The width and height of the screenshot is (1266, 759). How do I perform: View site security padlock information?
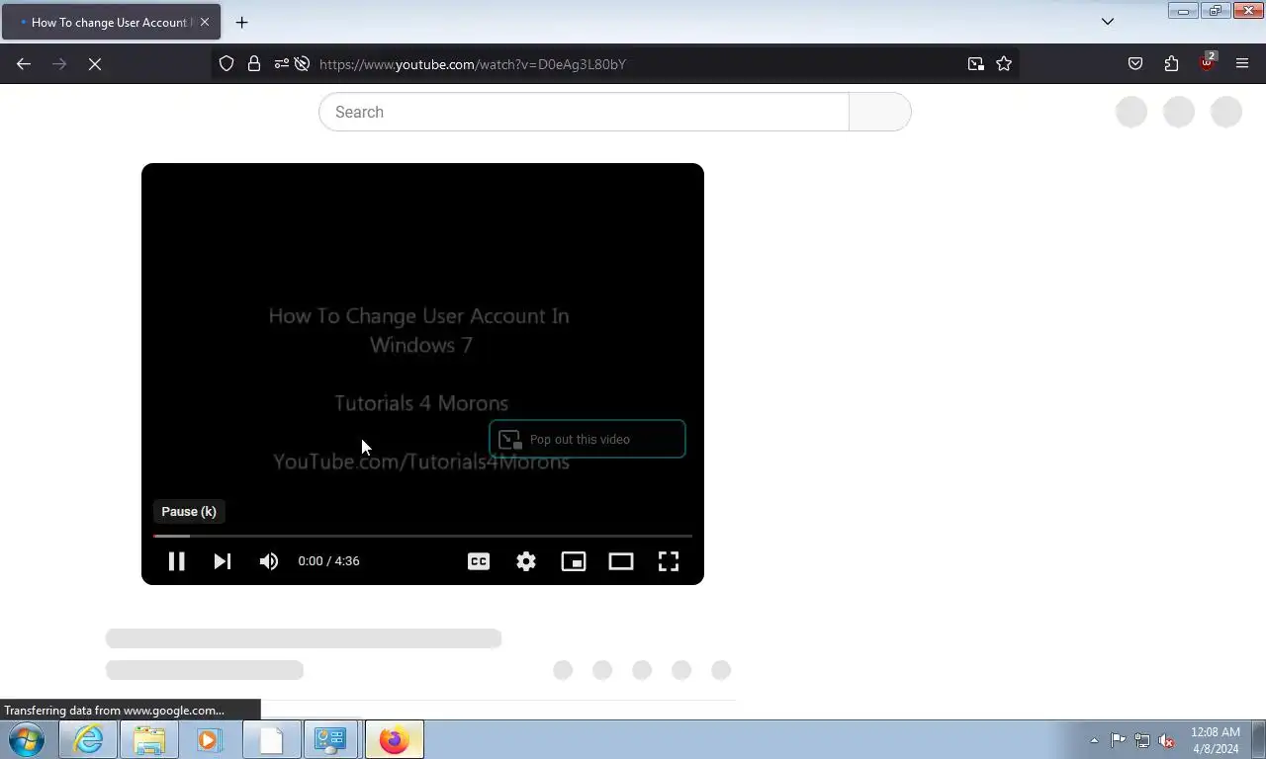[x=254, y=64]
